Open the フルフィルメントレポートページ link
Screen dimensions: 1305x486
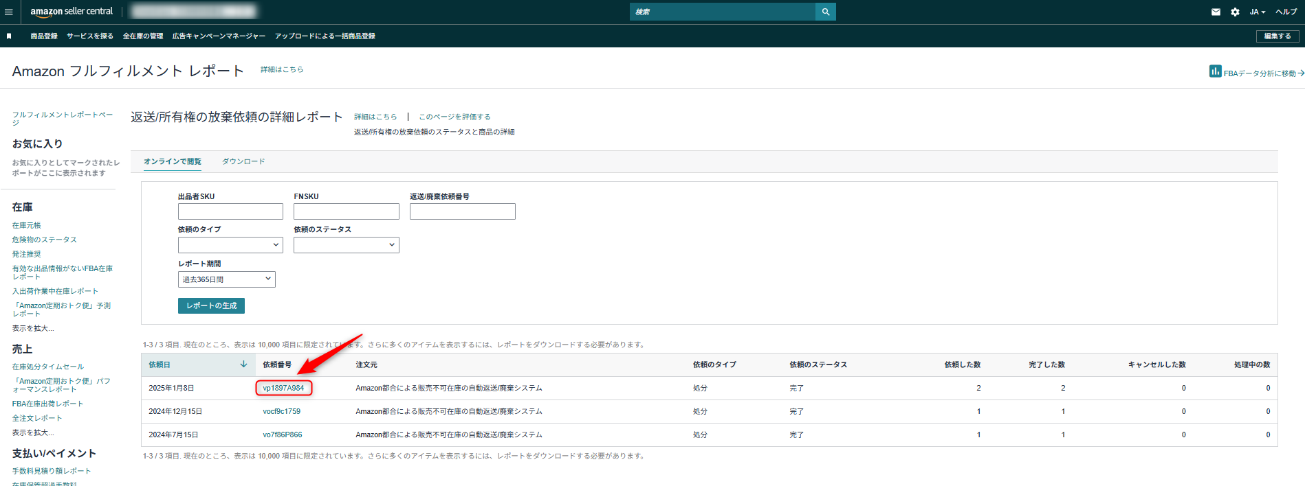coord(63,118)
